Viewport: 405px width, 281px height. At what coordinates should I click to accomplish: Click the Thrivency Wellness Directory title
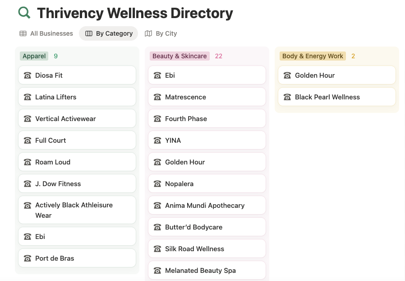[x=135, y=13]
